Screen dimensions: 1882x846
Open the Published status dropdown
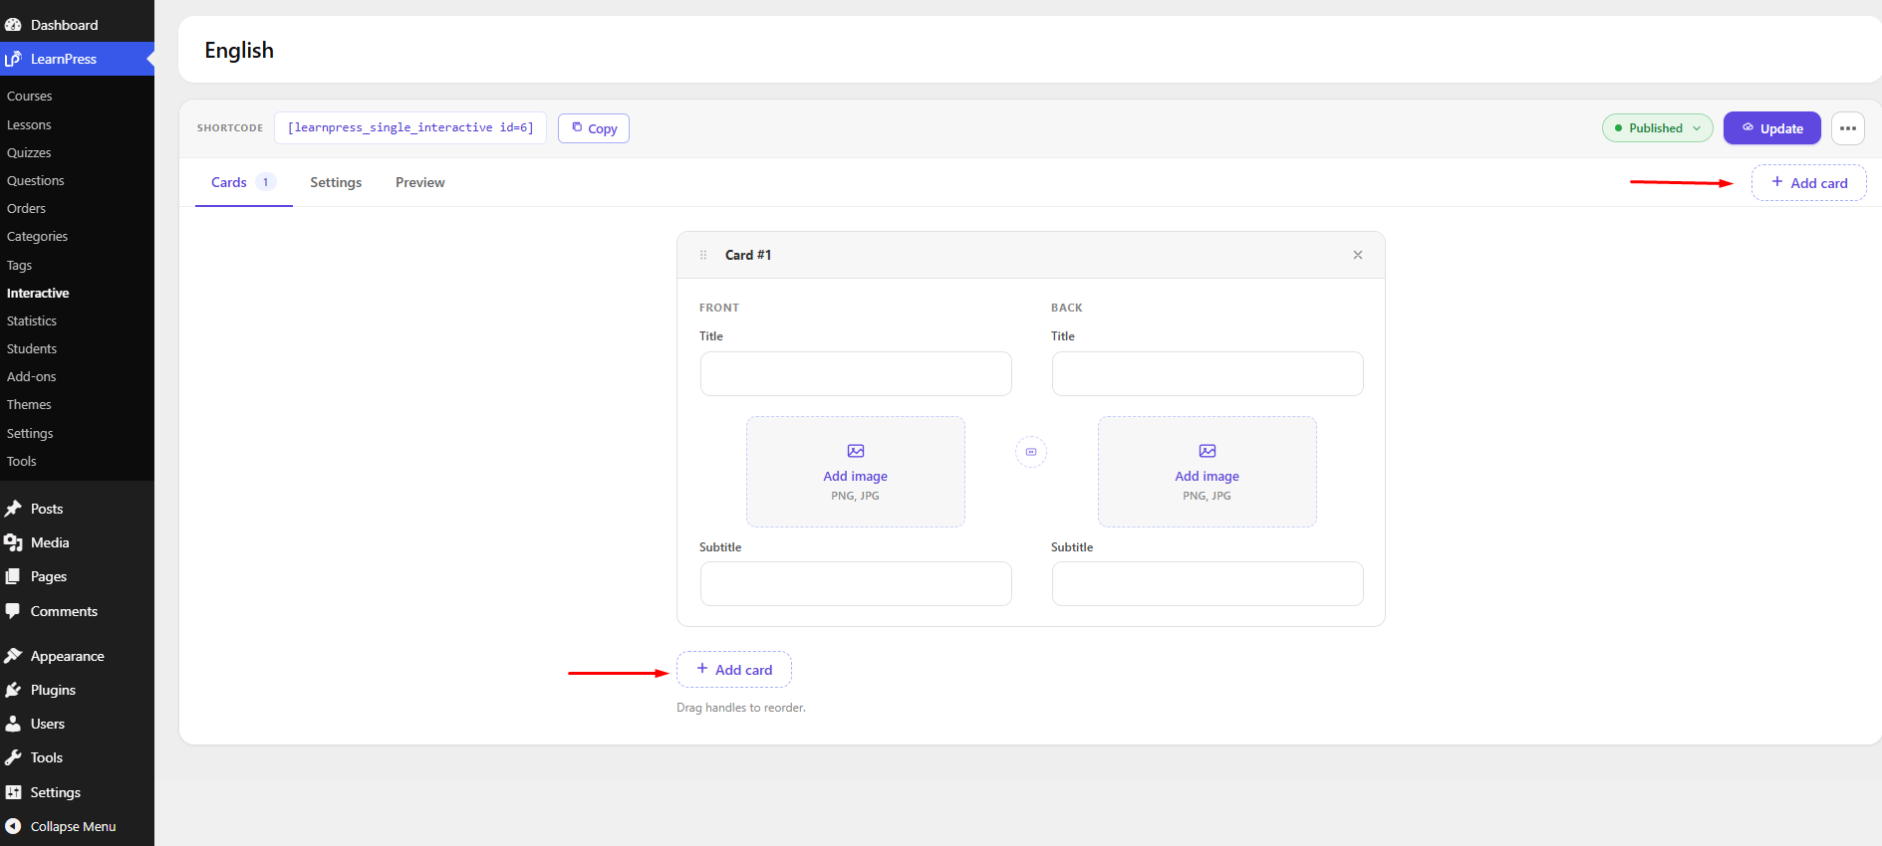coord(1658,128)
